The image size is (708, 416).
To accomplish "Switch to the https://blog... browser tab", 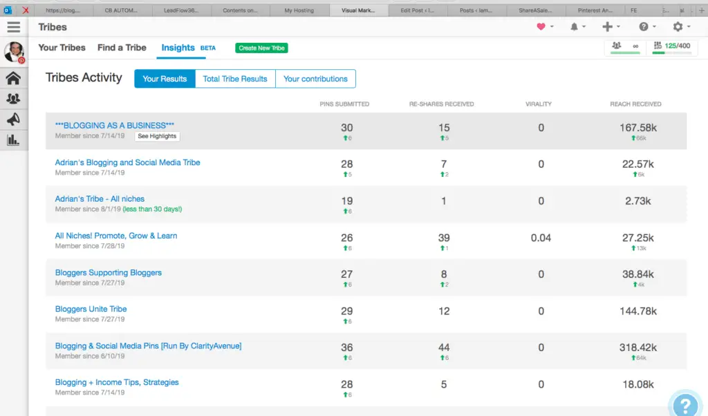I will tap(63, 10).
